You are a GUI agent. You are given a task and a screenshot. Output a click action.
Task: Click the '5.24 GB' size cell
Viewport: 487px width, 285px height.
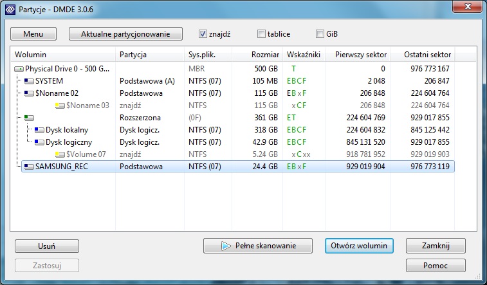265,154
